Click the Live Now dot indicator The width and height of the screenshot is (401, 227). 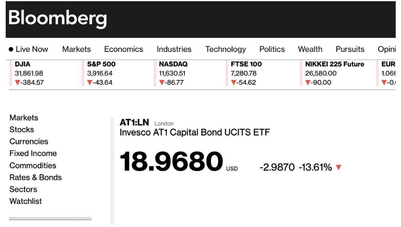click(11, 49)
